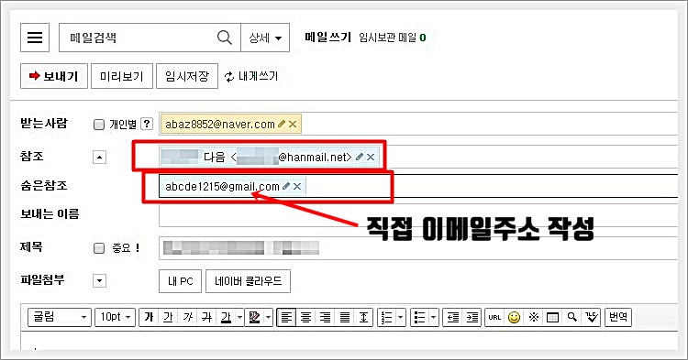Viewport: 688px width, 360px height.
Task: Decrease indent
Action: pos(453,317)
